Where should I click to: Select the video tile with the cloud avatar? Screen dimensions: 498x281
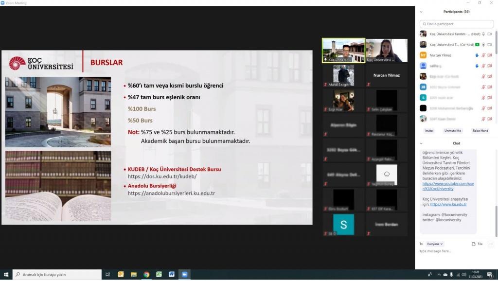(387, 175)
